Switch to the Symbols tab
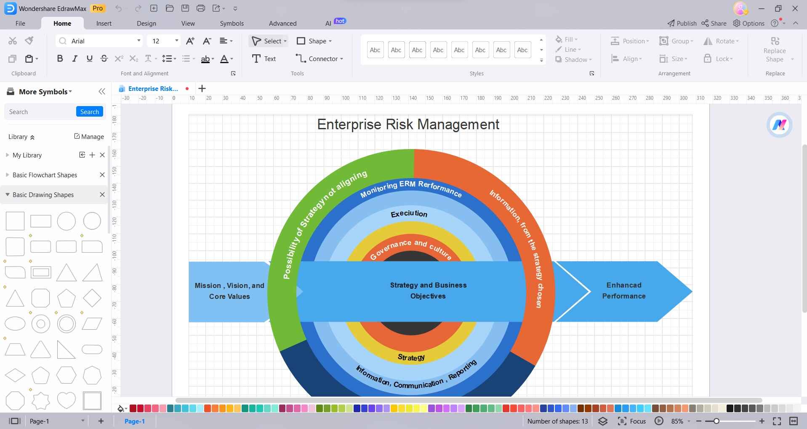The image size is (807, 429). [232, 24]
